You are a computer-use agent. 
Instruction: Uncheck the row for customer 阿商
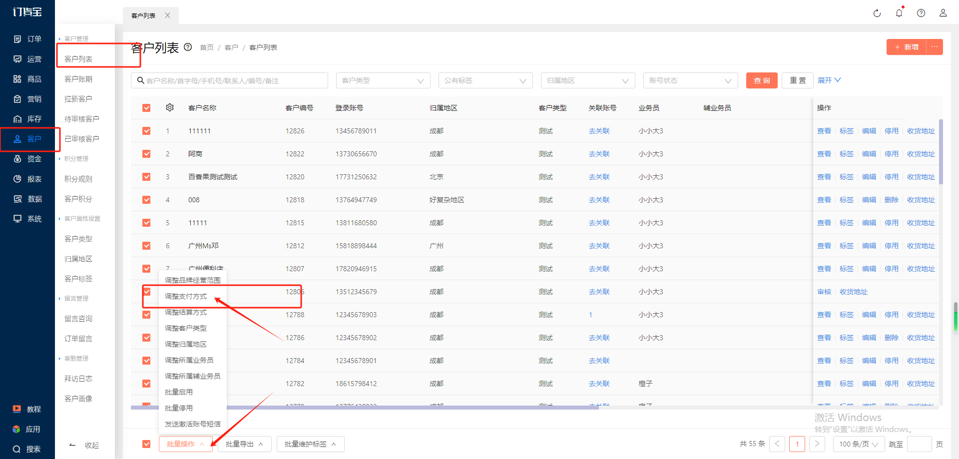point(146,154)
